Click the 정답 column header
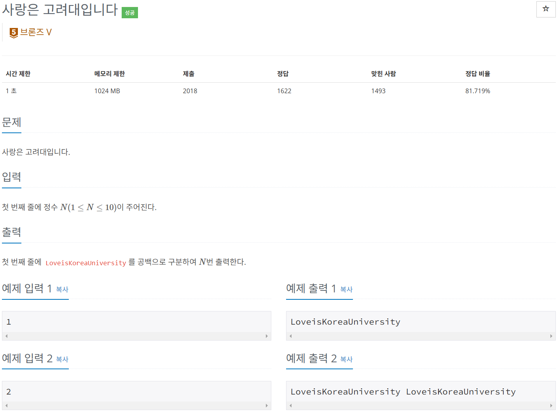 tap(283, 74)
